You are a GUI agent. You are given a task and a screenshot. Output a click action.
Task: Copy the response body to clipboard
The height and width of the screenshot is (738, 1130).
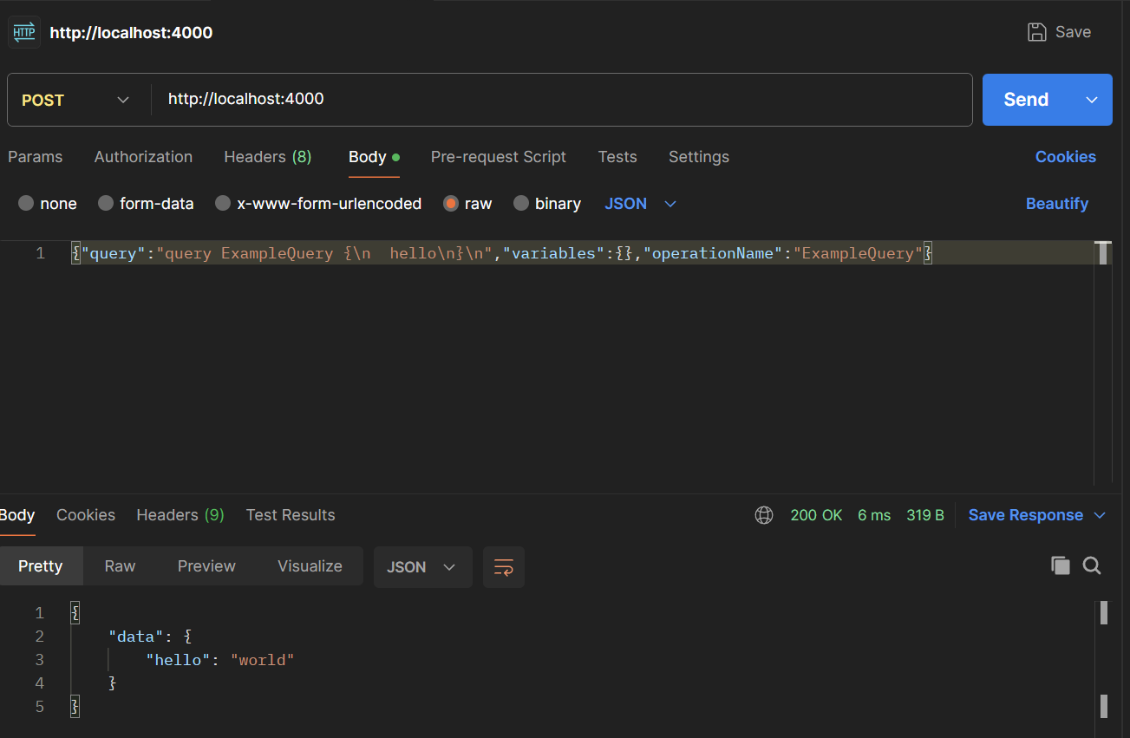(x=1060, y=566)
